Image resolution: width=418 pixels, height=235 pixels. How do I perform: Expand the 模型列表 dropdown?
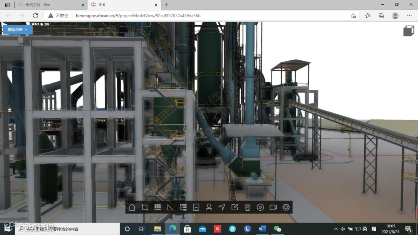pyautogui.click(x=17, y=29)
